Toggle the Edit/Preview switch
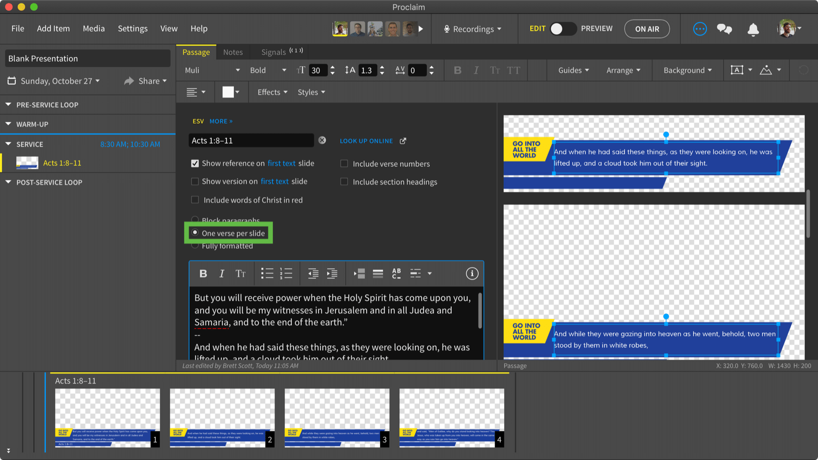 563,29
